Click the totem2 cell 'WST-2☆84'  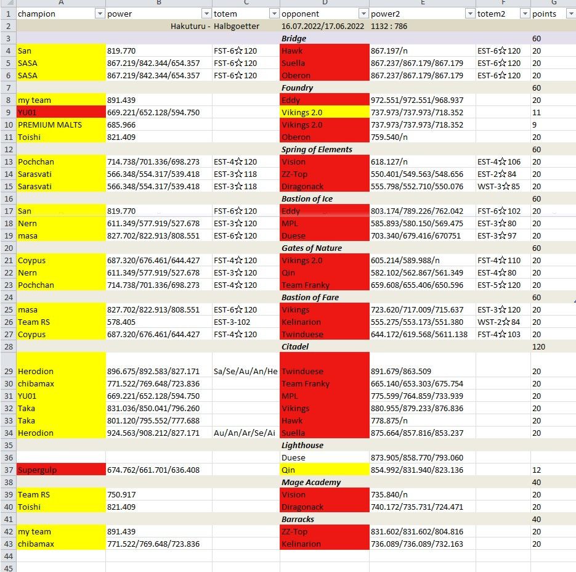[503, 322]
